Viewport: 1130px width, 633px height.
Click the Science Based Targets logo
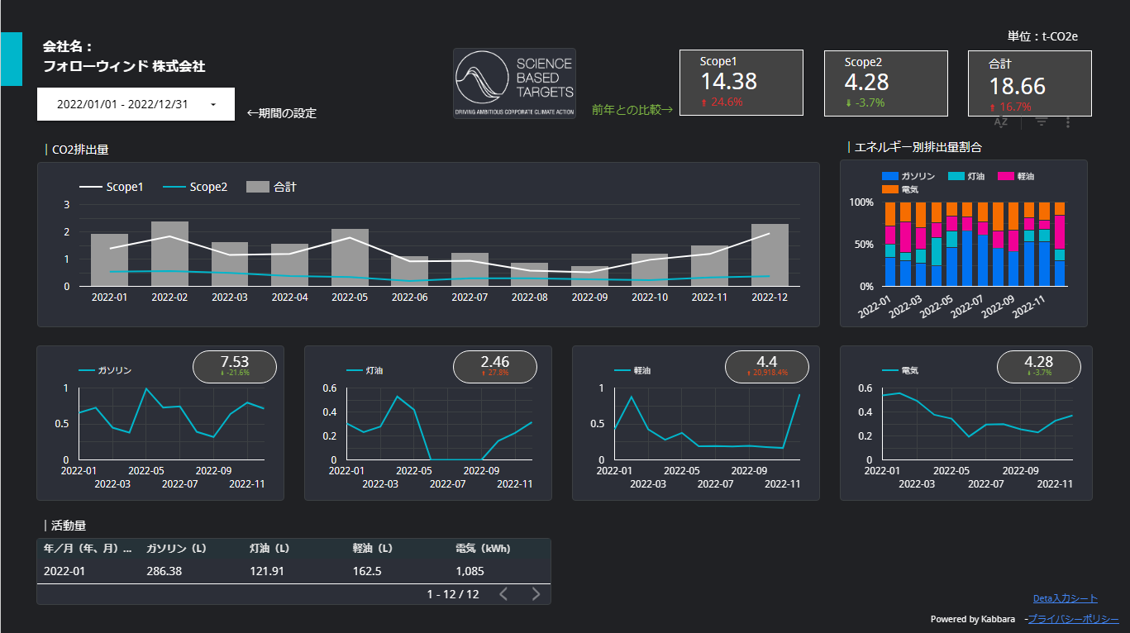point(514,83)
